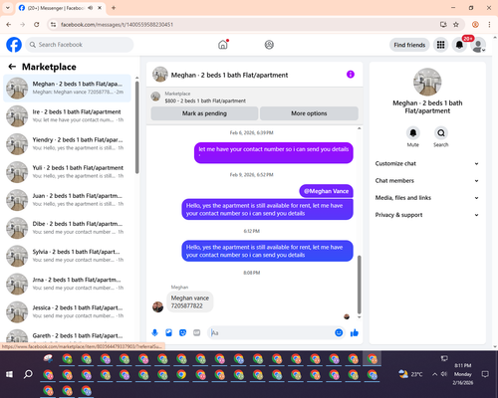
Task: Open Chrome three-dot menu
Action: click(489, 25)
